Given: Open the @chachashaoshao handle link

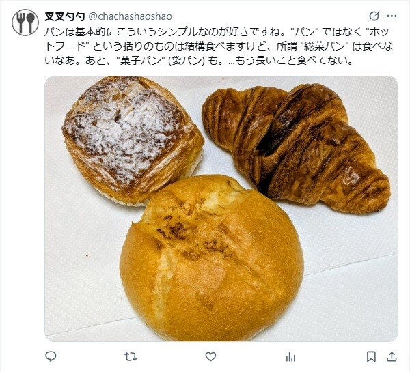Looking at the screenshot, I should coord(131,16).
